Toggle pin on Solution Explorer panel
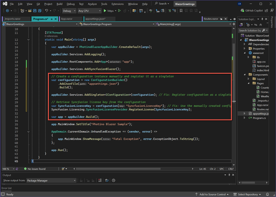This screenshot has height=197, width=276. tap(262, 19)
